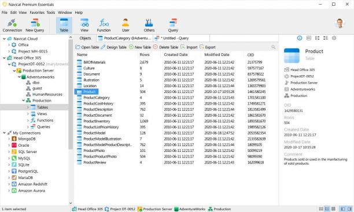354x212 pixels.
Task: Open the Help menu
Action: [x=79, y=12]
